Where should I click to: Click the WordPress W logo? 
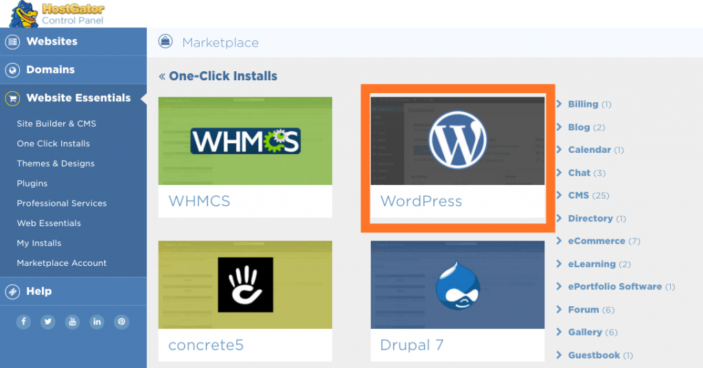(457, 140)
